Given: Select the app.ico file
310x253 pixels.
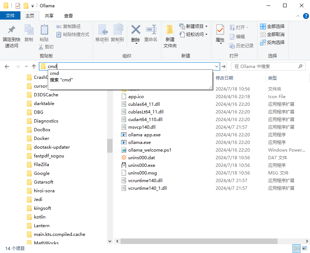Looking at the screenshot, I should click(136, 97).
